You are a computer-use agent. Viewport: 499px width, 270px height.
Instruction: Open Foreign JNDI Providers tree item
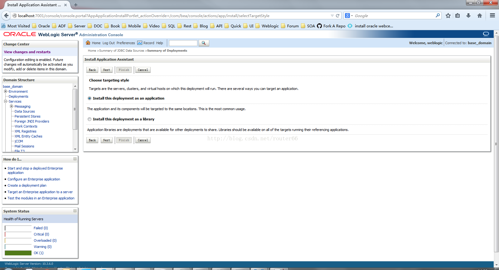coord(32,121)
